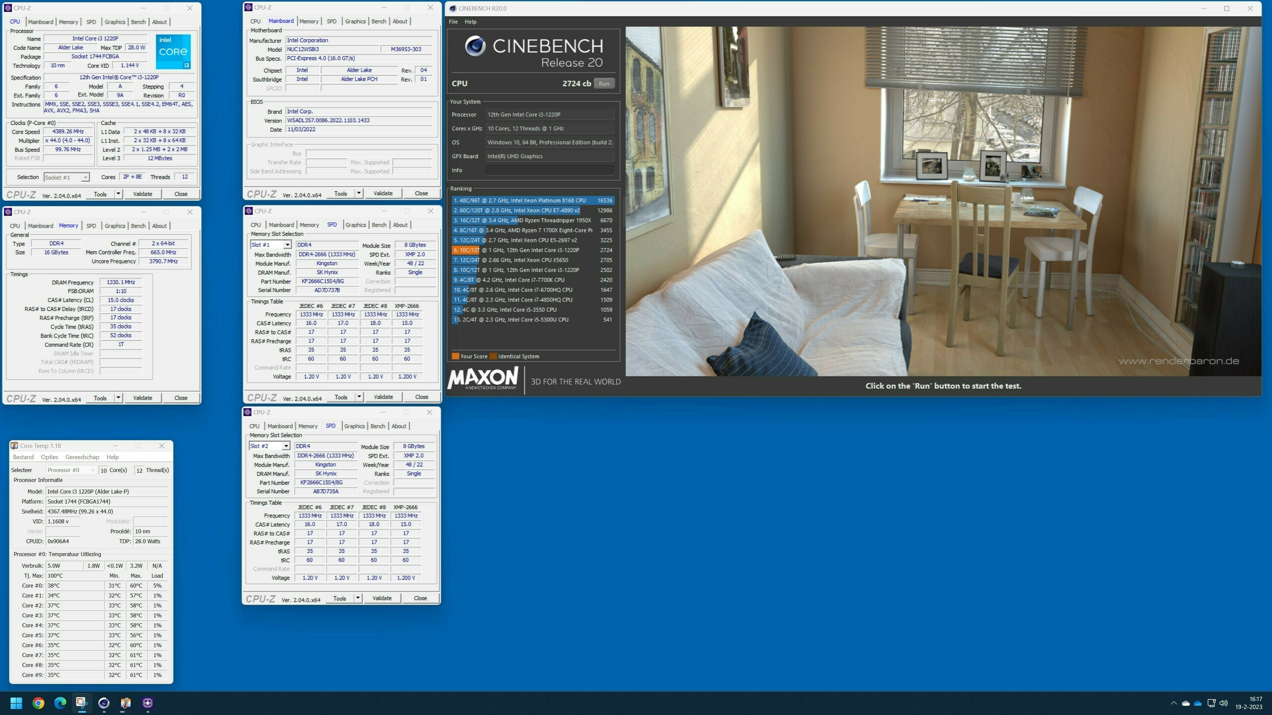Open the volume speaker tray icon
Image resolution: width=1272 pixels, height=715 pixels.
(x=1224, y=703)
